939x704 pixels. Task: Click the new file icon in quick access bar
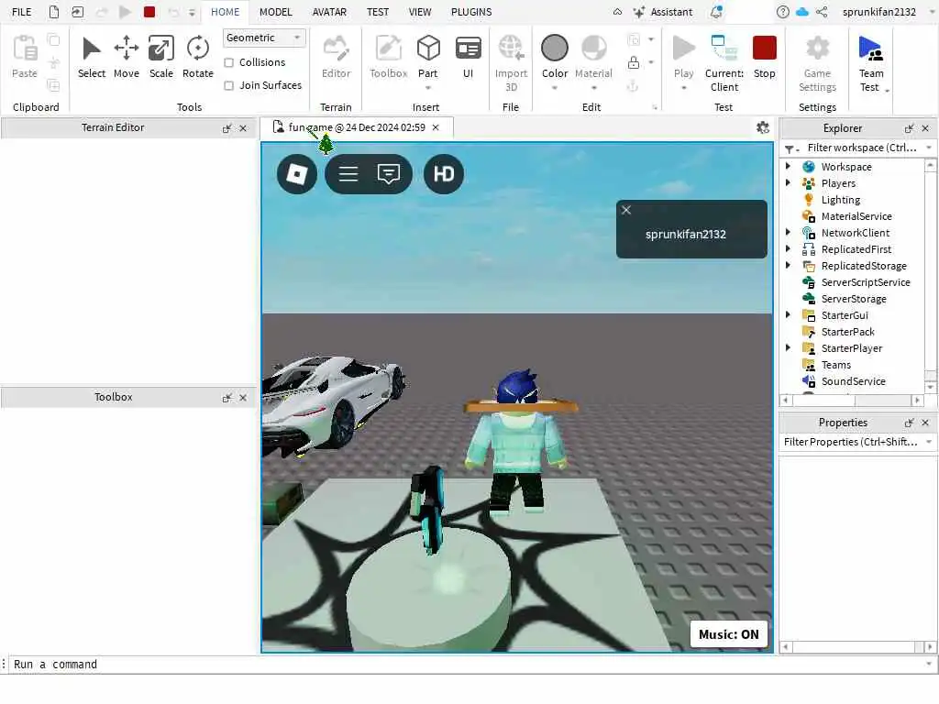(54, 12)
